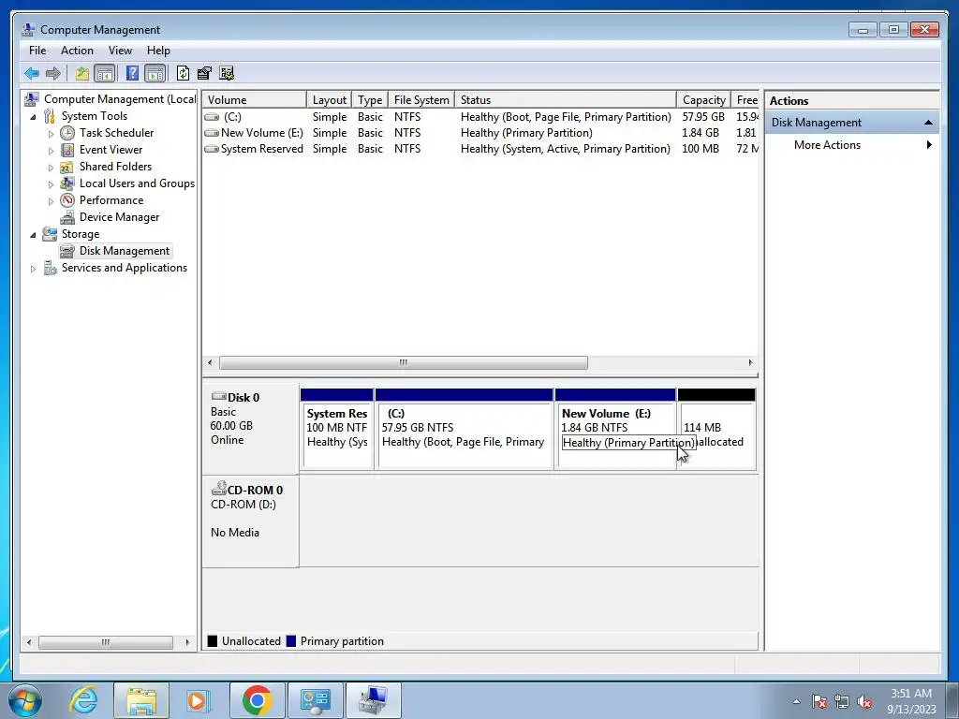Select Disk Management in tree
Viewport: 959px width, 719px height.
click(x=125, y=251)
